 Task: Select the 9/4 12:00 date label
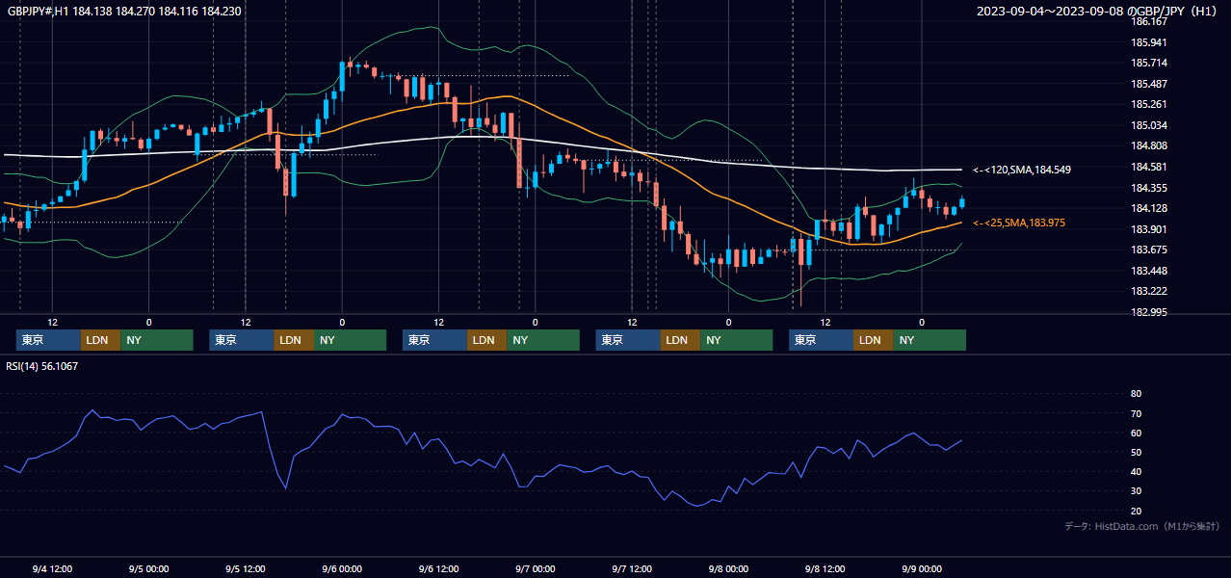[52, 568]
